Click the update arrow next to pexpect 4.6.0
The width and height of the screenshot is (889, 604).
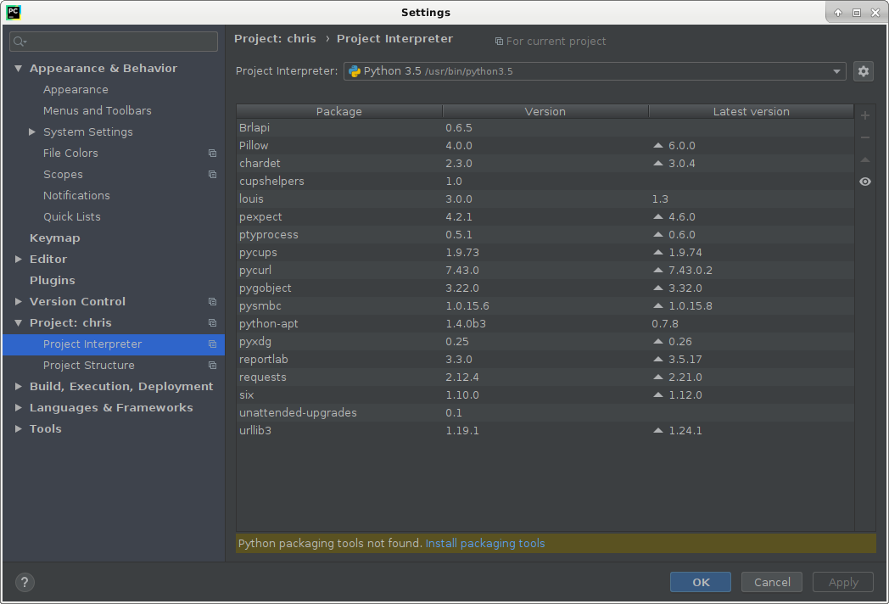click(x=657, y=216)
